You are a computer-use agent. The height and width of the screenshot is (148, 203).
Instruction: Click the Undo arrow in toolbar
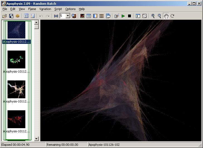point(41,16)
